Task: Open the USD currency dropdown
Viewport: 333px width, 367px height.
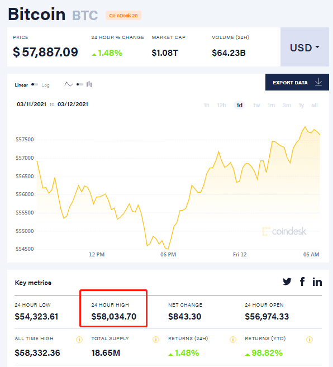Action: pyautogui.click(x=305, y=47)
